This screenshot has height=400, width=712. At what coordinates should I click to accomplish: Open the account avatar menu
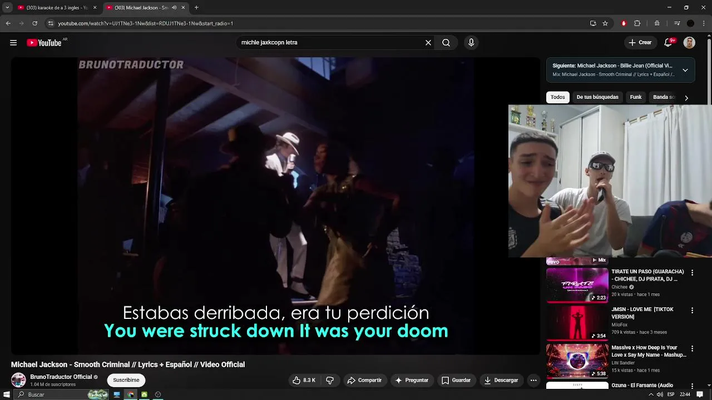point(689,43)
